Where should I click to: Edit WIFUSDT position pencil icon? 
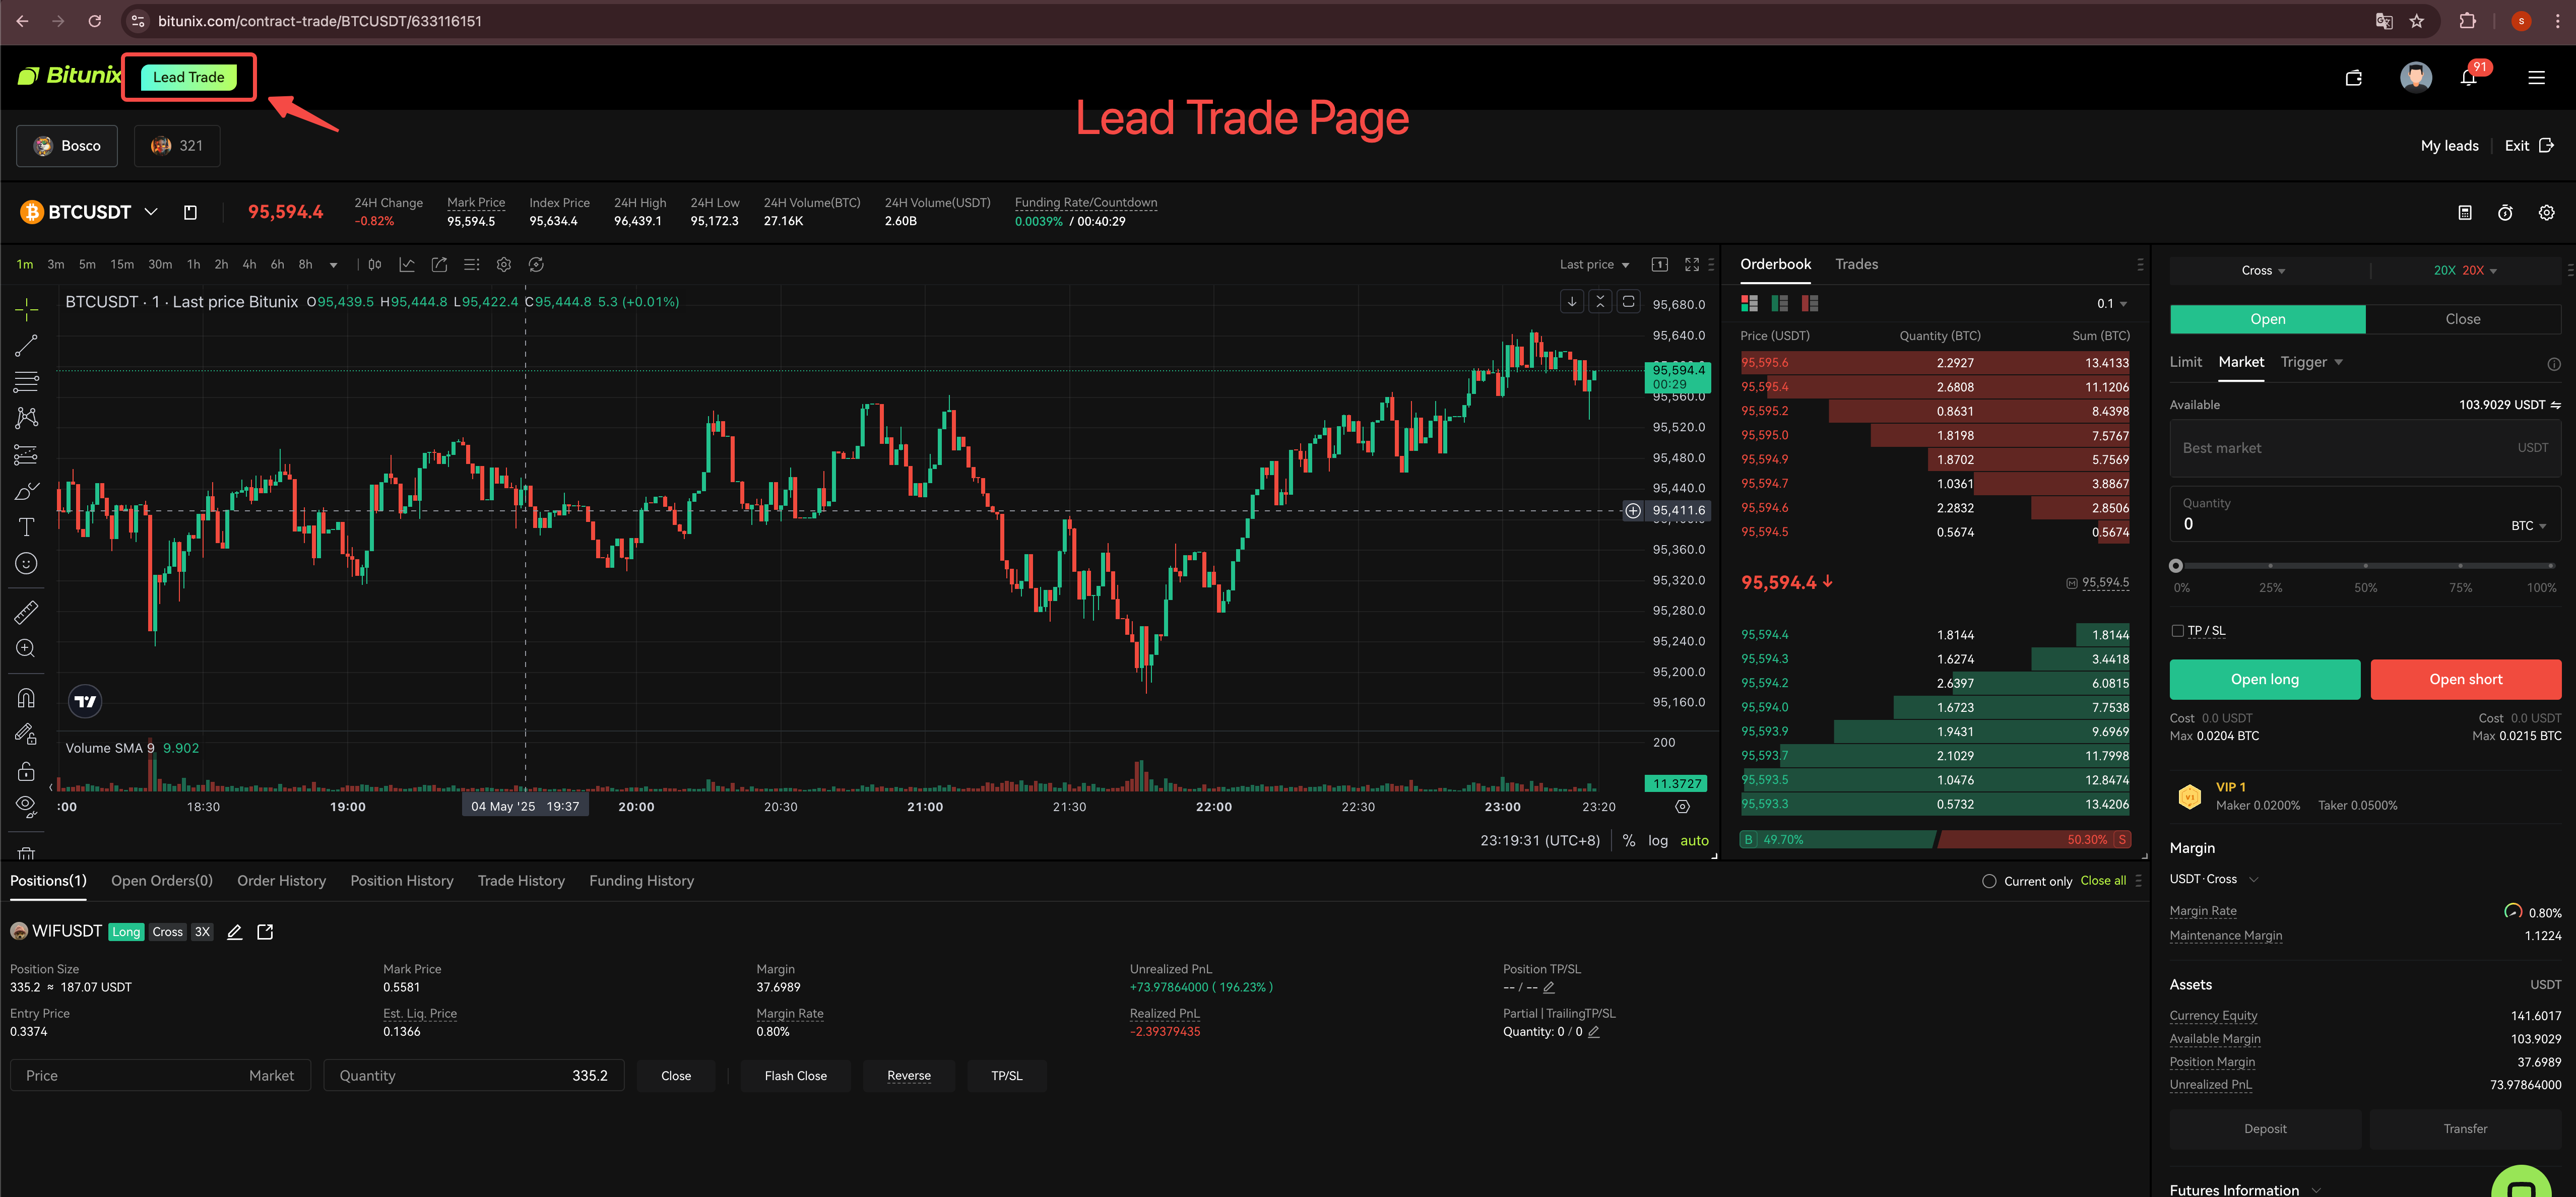point(235,932)
